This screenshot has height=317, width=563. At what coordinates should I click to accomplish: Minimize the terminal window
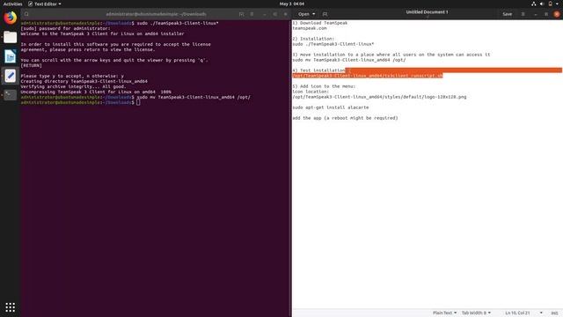point(265,14)
